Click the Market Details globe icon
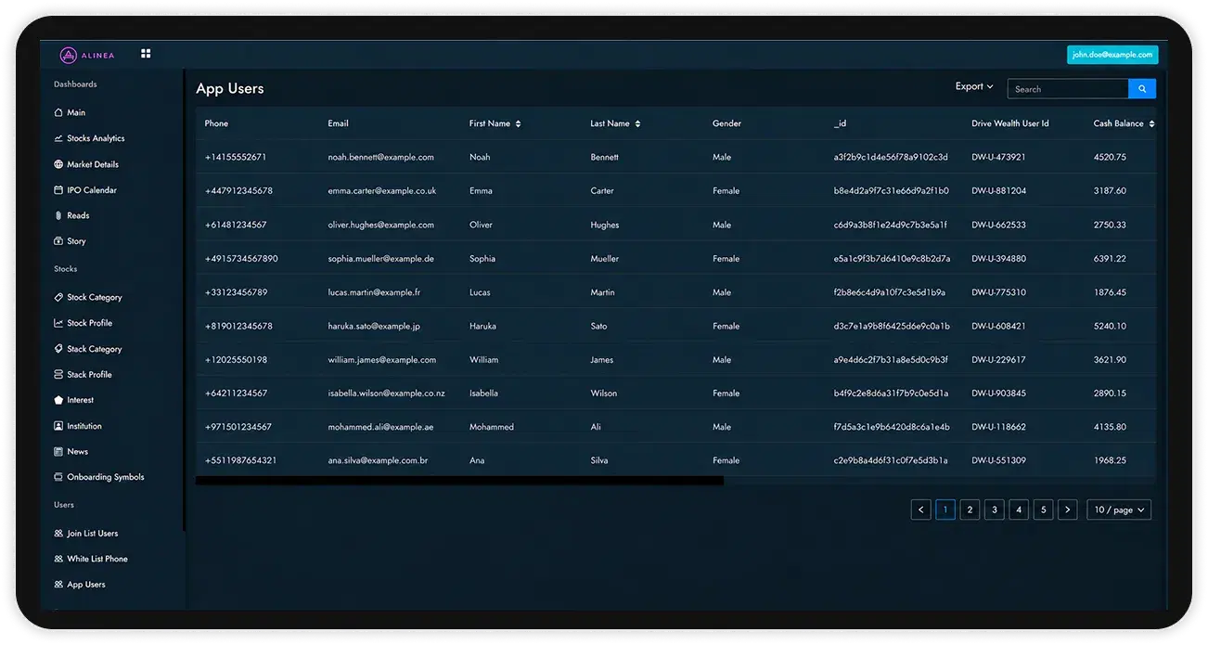The height and width of the screenshot is (645, 1208). pos(58,164)
